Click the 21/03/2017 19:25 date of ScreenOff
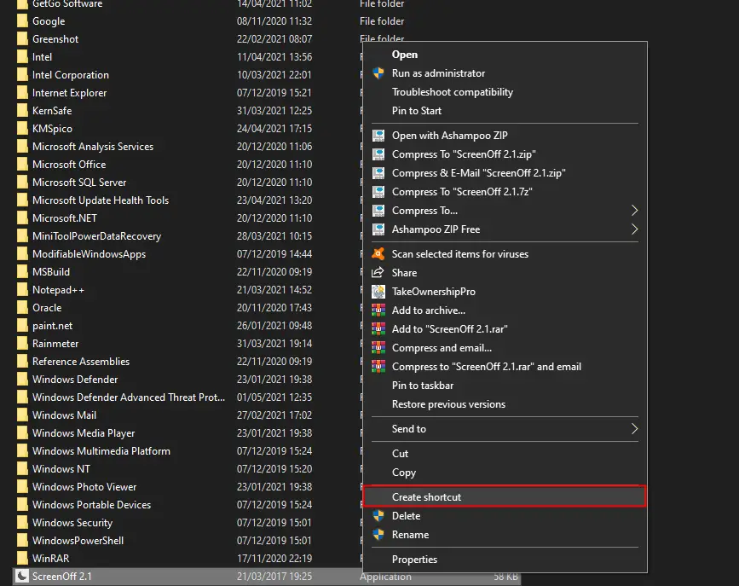This screenshot has height=586, width=739. pyautogui.click(x=274, y=576)
